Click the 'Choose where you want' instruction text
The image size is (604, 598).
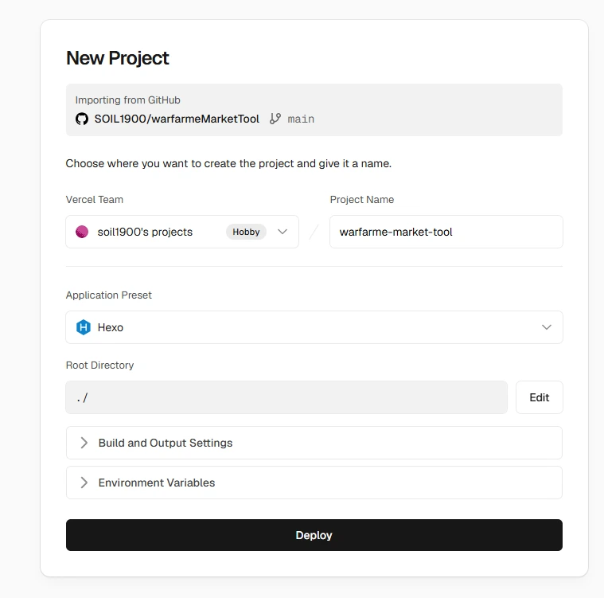[228, 163]
